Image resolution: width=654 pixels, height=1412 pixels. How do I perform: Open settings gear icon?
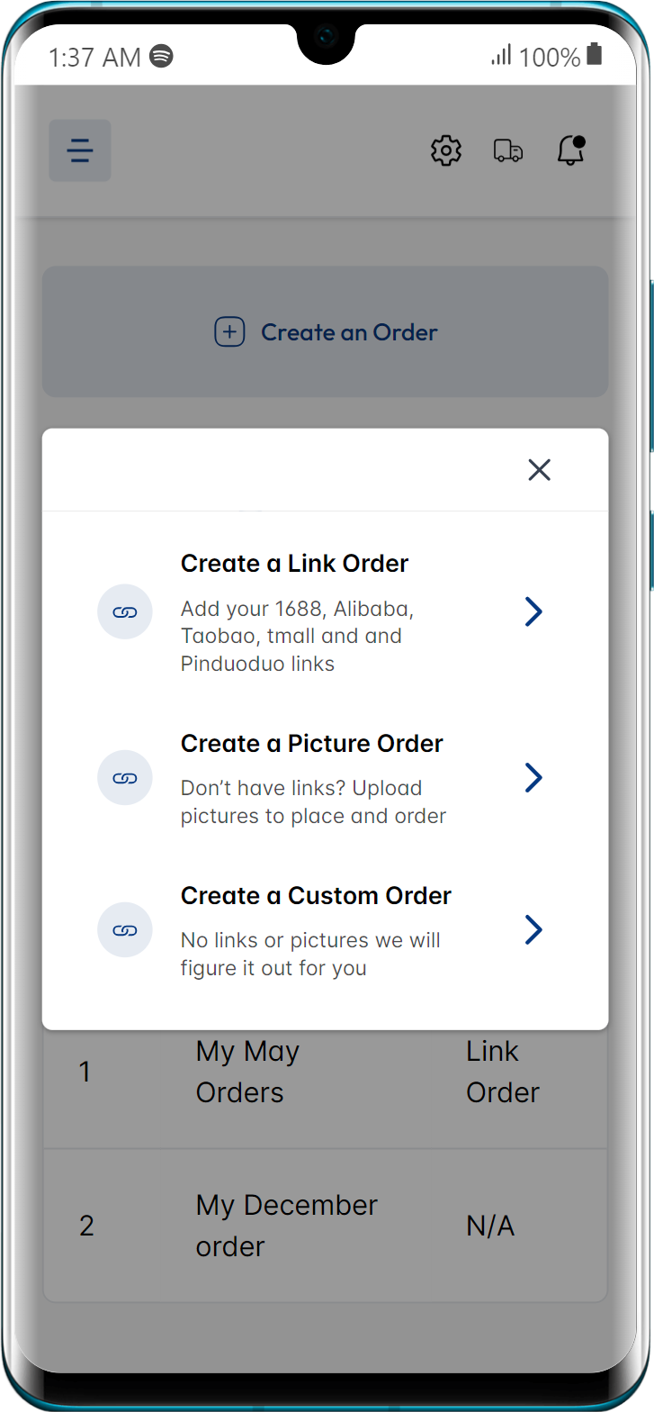click(445, 150)
